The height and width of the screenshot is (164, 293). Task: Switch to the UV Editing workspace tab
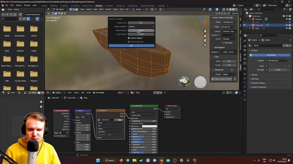[75, 6]
